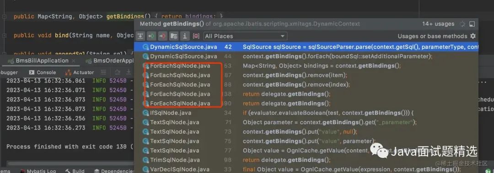Close the BmsBillApplication run tab
494x173 pixels.
73,61
